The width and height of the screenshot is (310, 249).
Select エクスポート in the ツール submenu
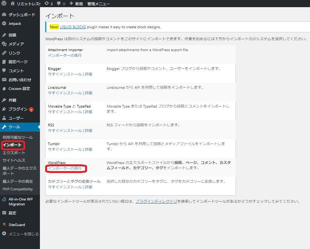tap(14, 153)
